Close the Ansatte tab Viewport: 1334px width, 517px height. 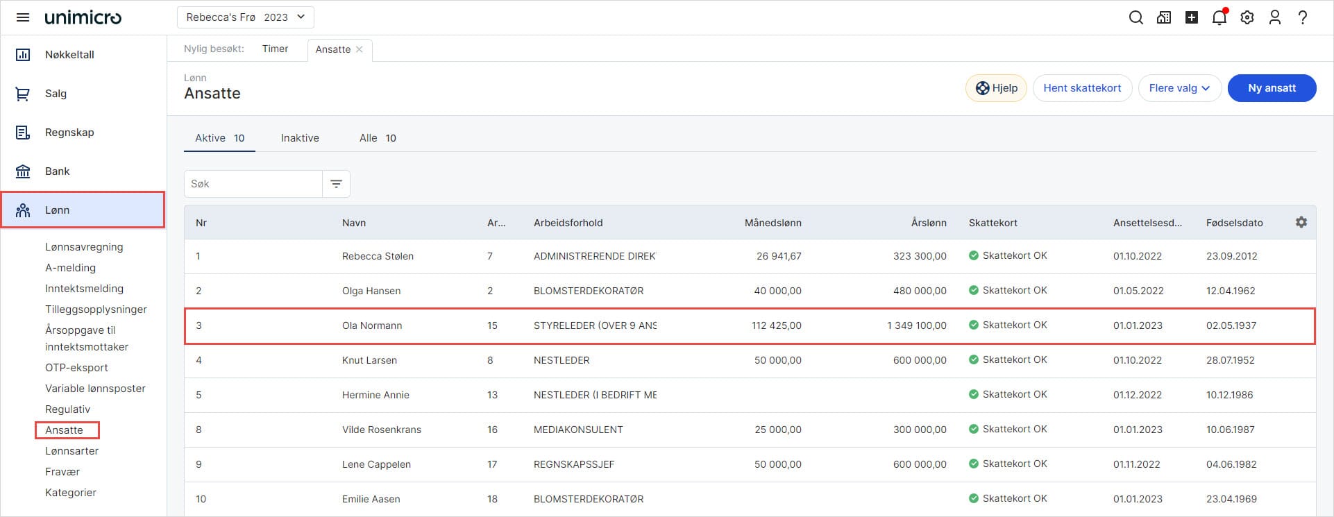[x=359, y=49]
